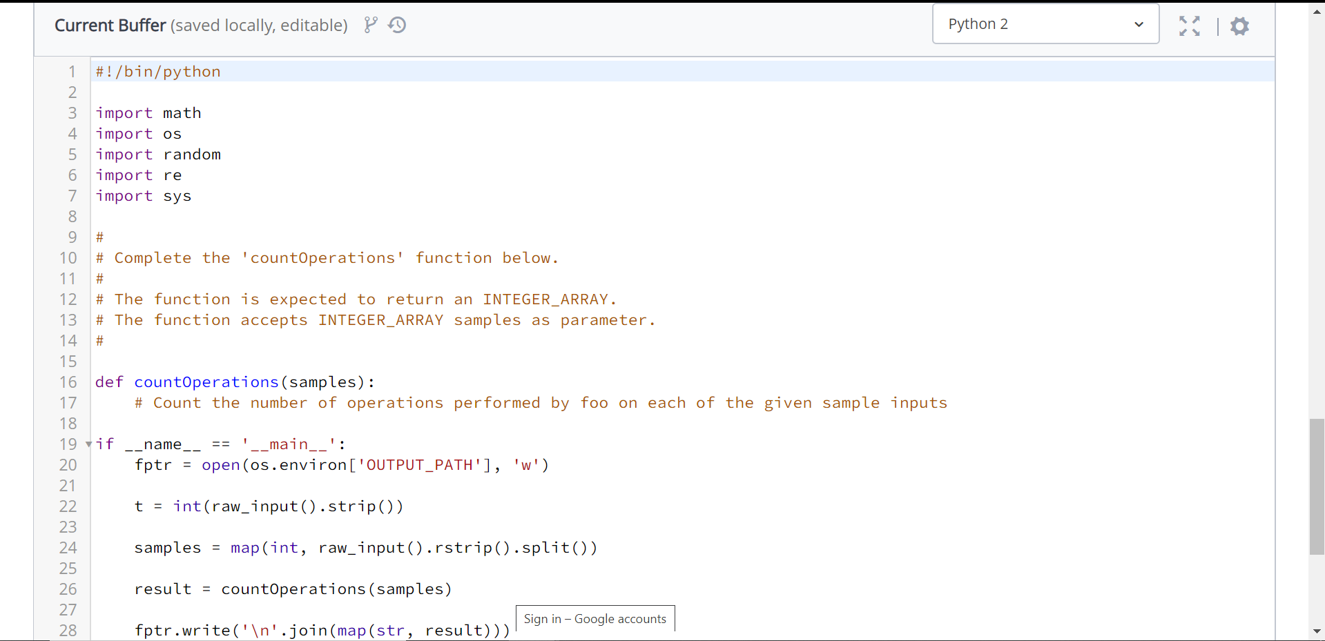This screenshot has width=1325, height=641.
Task: Toggle fullscreen editor mode icon
Action: coord(1189,26)
